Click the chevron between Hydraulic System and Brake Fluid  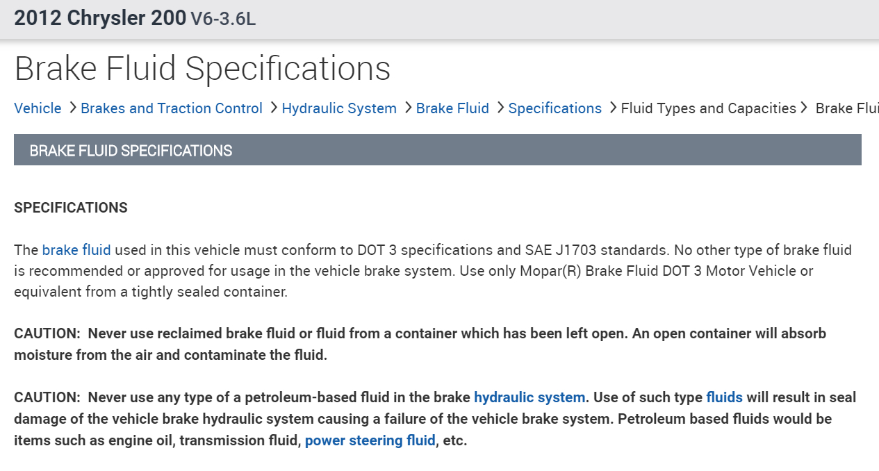point(407,108)
